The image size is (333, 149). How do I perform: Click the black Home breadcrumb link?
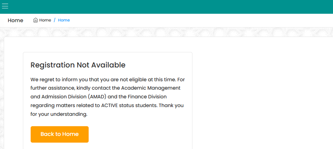coord(45,20)
